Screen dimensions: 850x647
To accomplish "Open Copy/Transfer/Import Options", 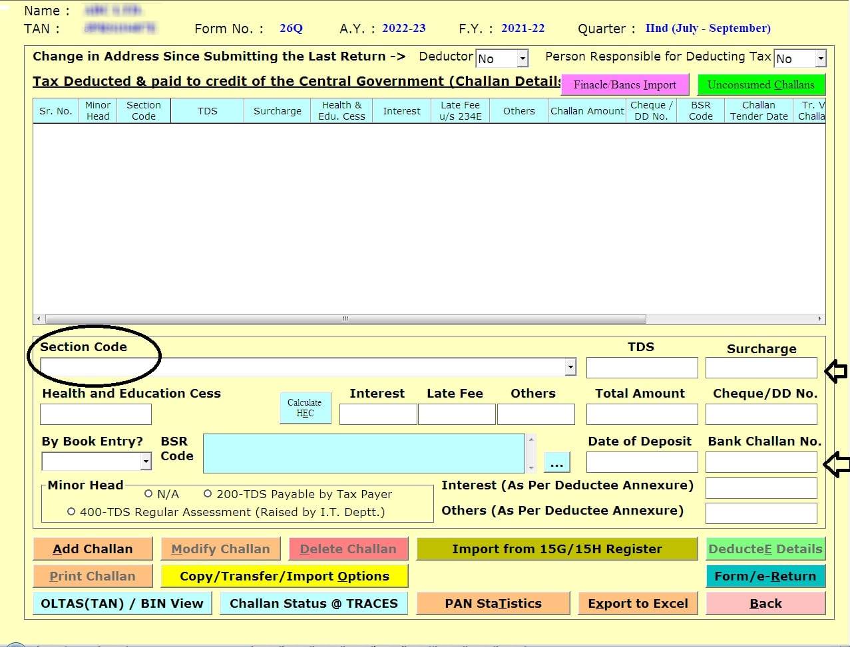I will (284, 576).
